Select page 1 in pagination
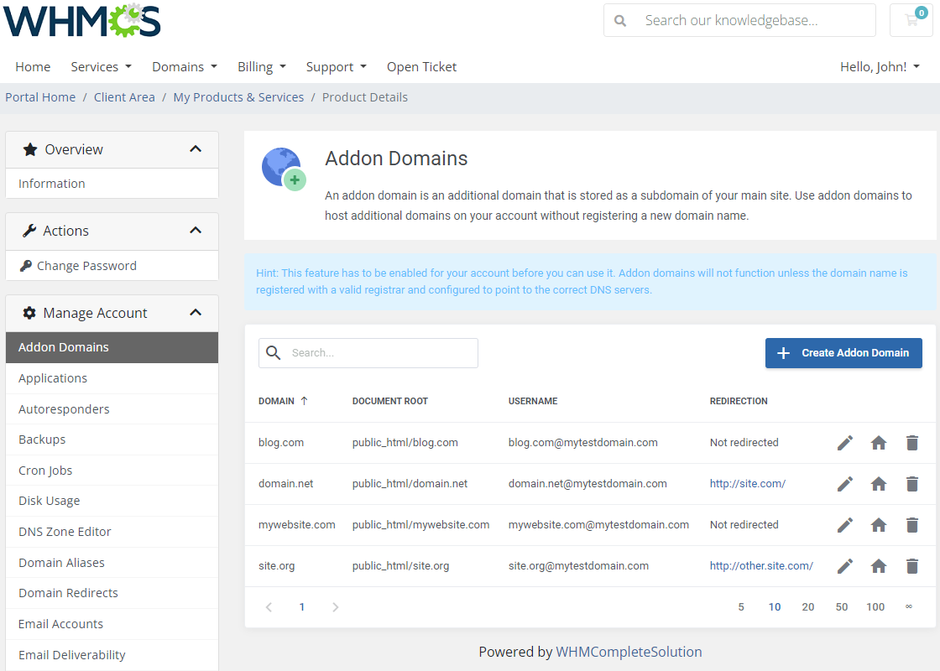940x671 pixels. tap(302, 607)
